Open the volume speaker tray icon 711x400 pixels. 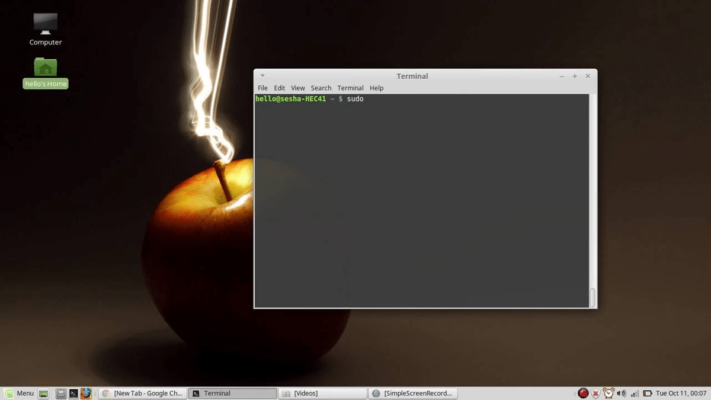point(621,393)
